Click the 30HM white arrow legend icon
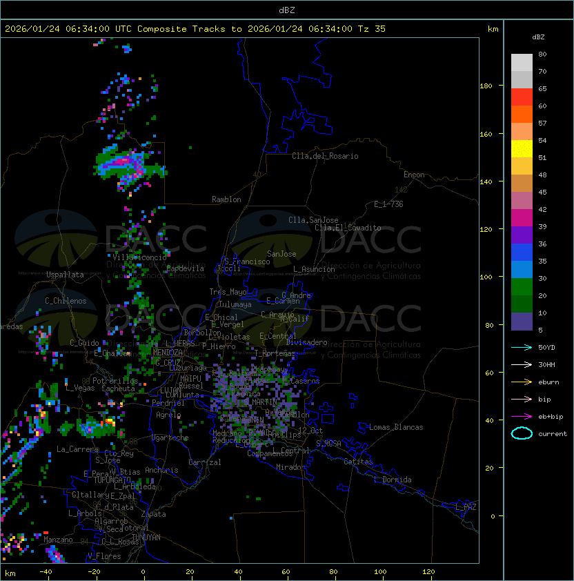The image size is (574, 581). click(x=522, y=364)
